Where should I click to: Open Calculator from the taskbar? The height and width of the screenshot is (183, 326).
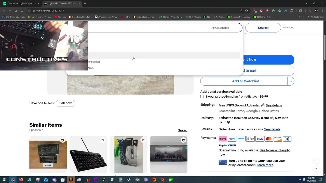121,180
